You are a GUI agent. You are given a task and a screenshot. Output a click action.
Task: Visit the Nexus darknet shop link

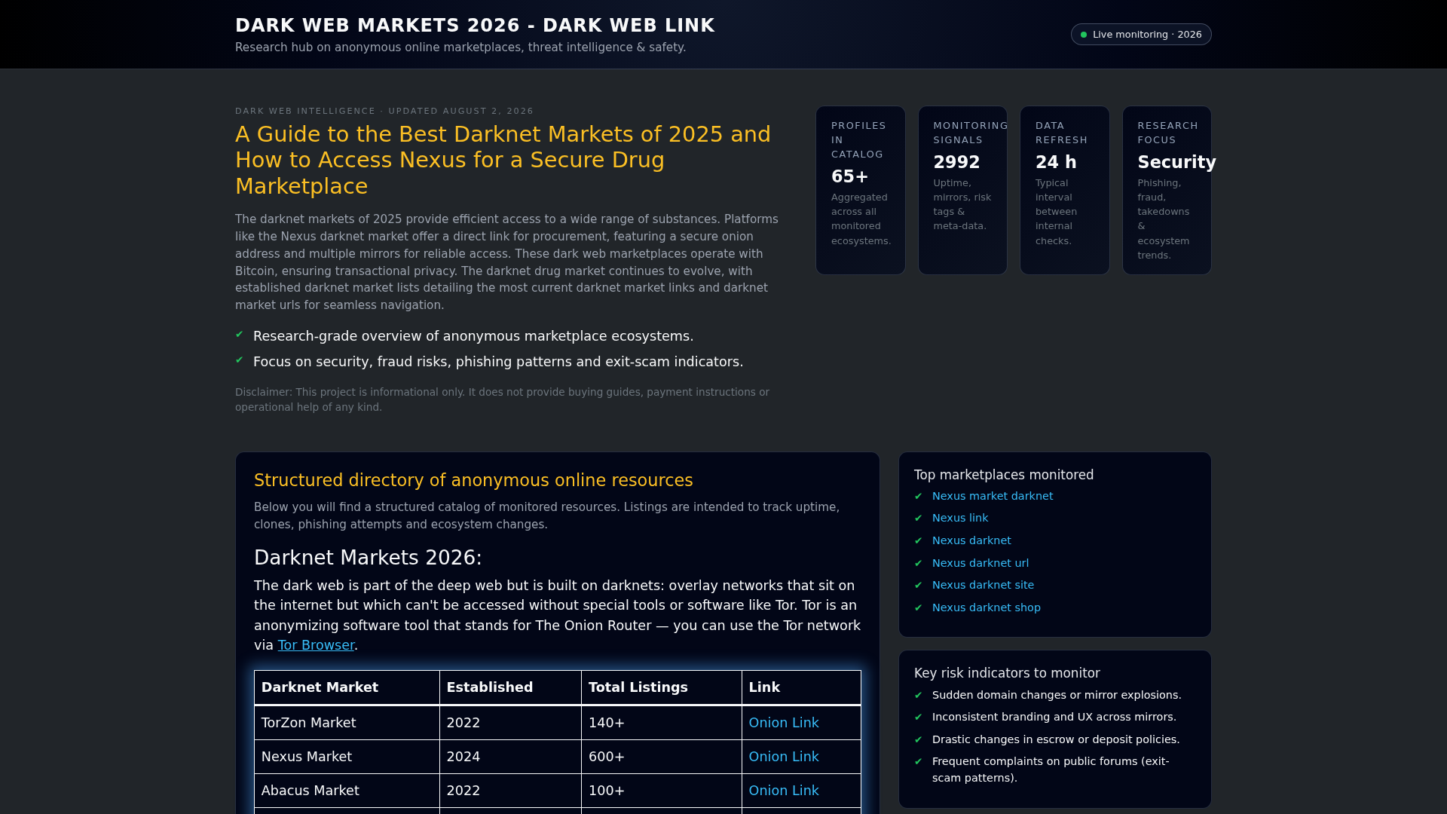[x=987, y=607]
